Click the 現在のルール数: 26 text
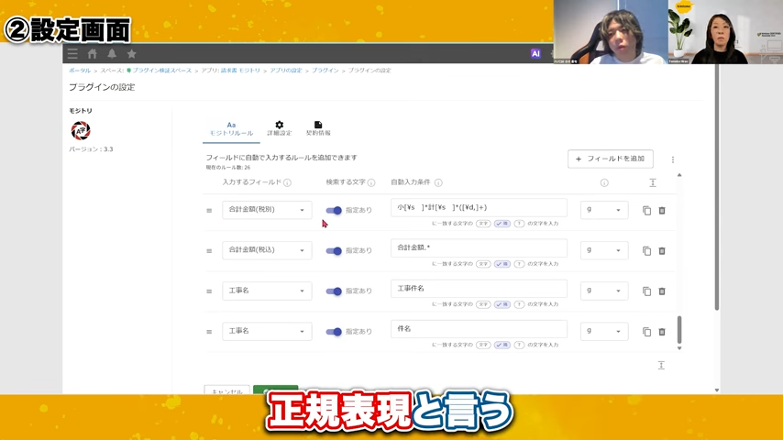Viewport: 783px width, 440px height. coord(228,168)
